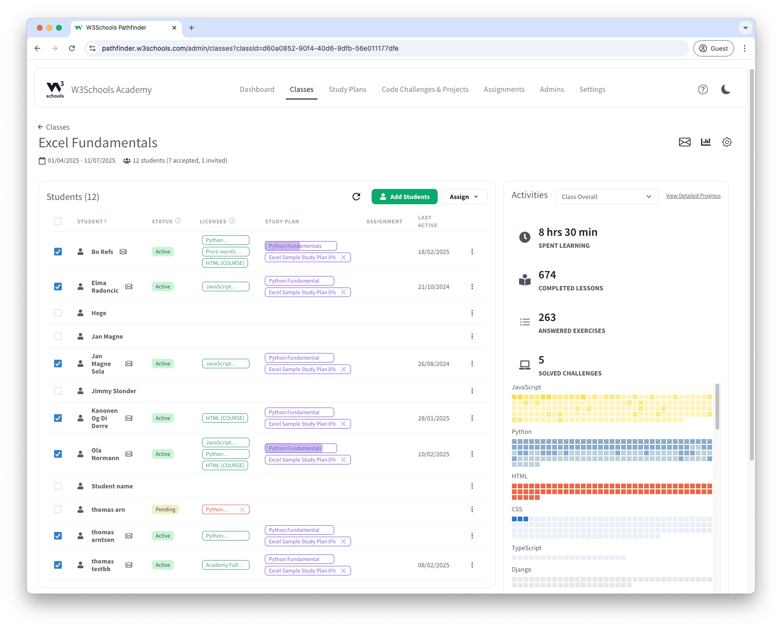Click envelope icon next to Bo Refs
Viewport: 782px width, 629px height.
pos(123,252)
